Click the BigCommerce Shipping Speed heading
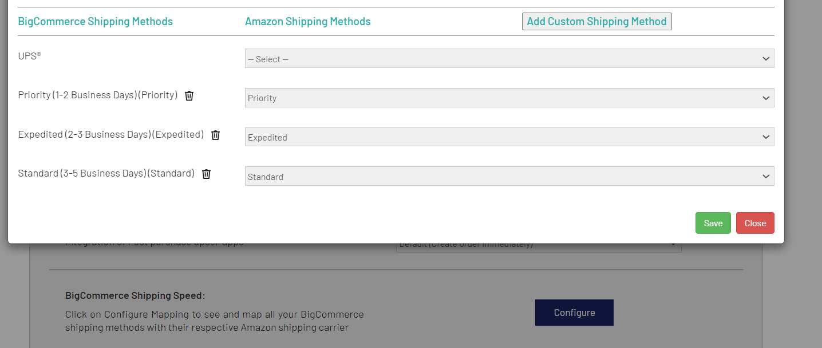The width and height of the screenshot is (822, 348). (135, 295)
